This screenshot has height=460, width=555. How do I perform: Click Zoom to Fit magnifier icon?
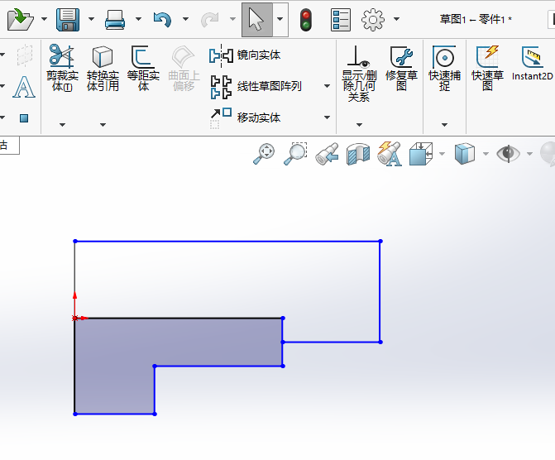(264, 154)
